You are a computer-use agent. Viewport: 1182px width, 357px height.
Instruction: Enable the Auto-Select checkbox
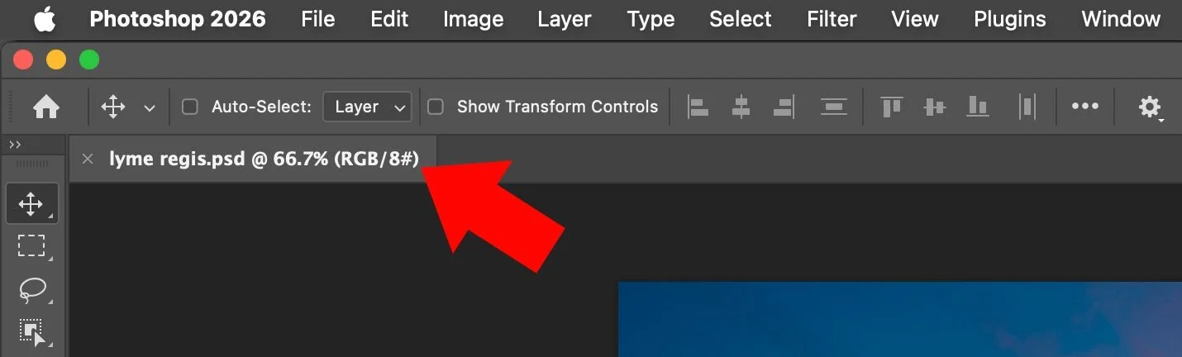[x=190, y=107]
